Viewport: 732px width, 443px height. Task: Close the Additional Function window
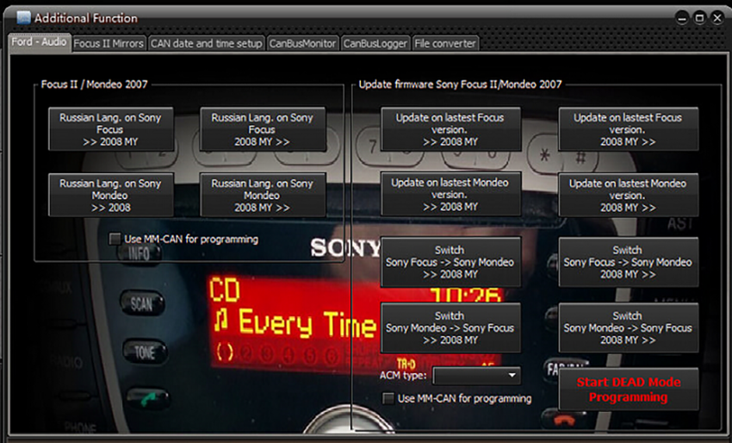coord(717,18)
